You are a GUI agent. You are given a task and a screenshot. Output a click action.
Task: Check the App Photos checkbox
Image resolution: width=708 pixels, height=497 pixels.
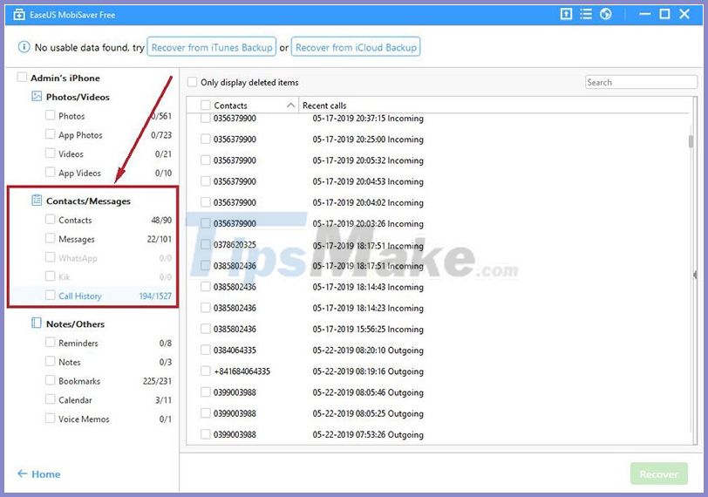(50, 134)
